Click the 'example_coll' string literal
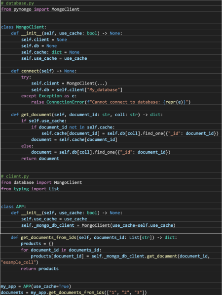The height and width of the screenshot is (295, 222). 19,262
